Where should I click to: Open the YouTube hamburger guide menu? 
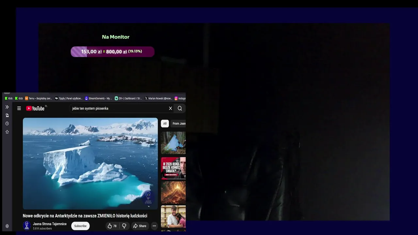click(19, 108)
